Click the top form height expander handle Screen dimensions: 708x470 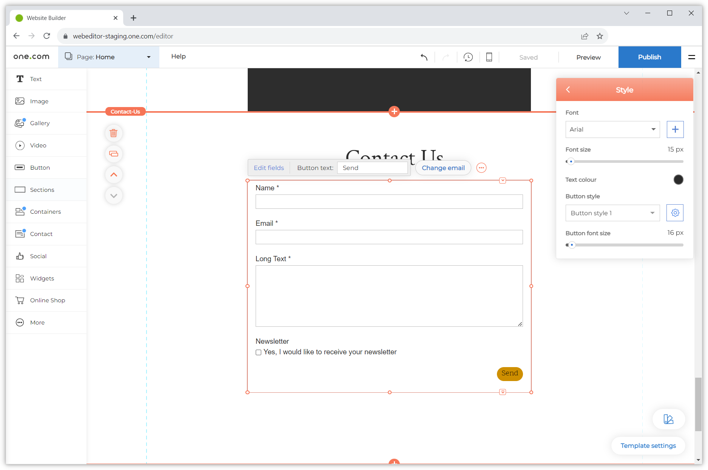(x=503, y=181)
